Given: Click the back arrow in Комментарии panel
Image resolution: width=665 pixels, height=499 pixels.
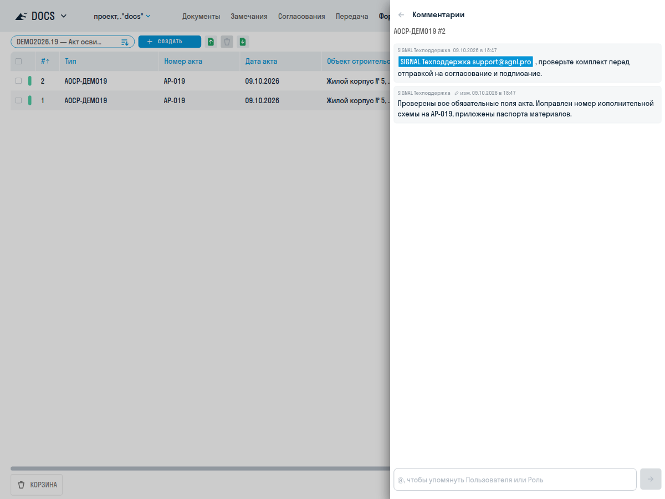Looking at the screenshot, I should (401, 15).
